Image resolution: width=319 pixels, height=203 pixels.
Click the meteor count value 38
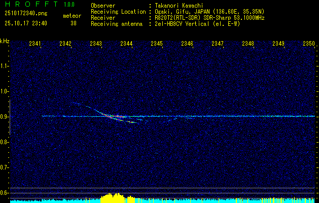pos(74,23)
